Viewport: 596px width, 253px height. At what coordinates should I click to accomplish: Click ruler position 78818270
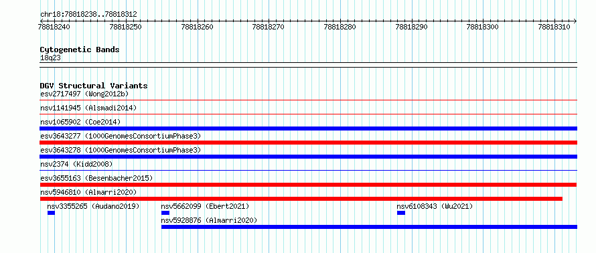[x=269, y=27]
